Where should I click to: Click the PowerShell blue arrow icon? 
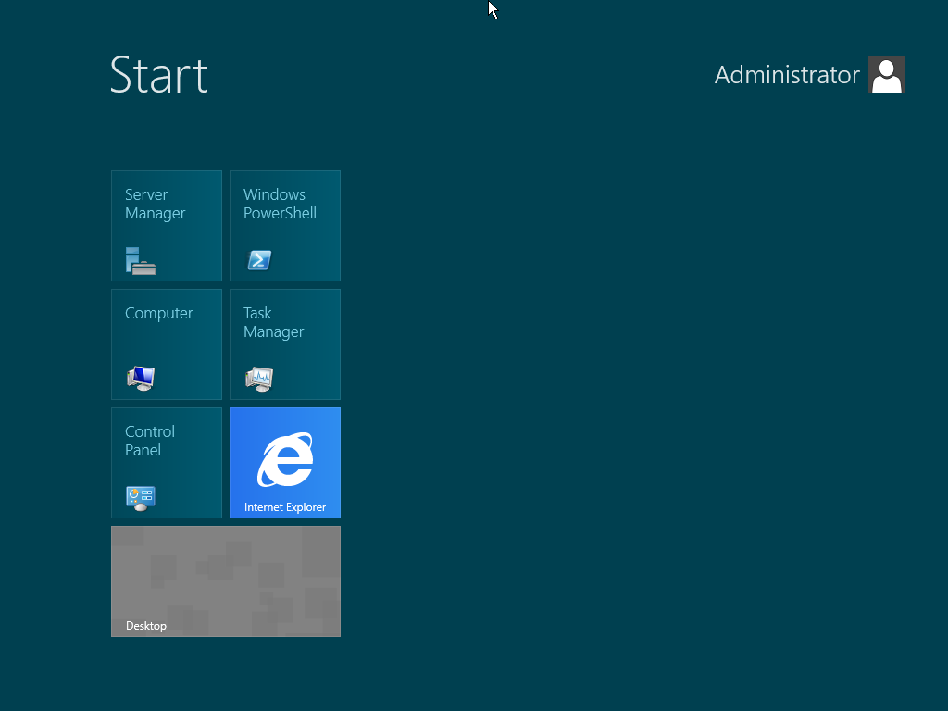(258, 260)
